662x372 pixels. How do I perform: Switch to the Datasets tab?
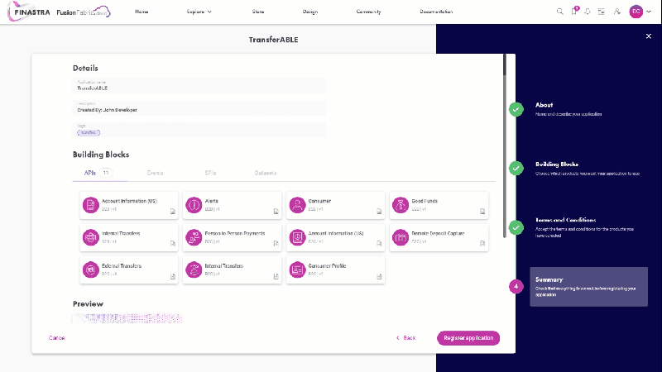tap(266, 173)
